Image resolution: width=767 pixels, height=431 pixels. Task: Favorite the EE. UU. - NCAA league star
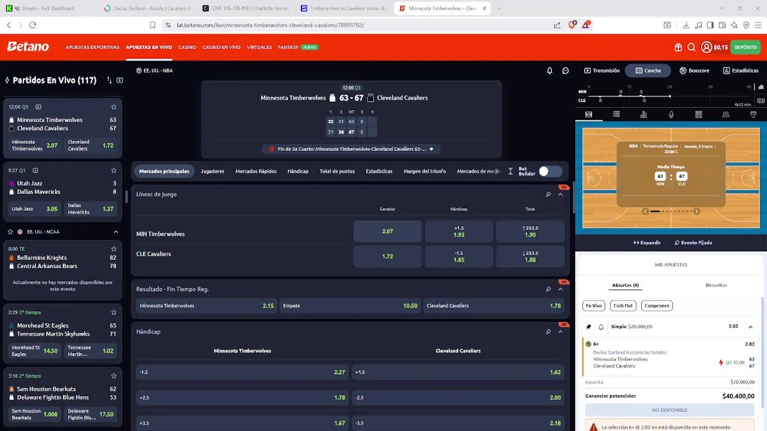[x=10, y=232]
